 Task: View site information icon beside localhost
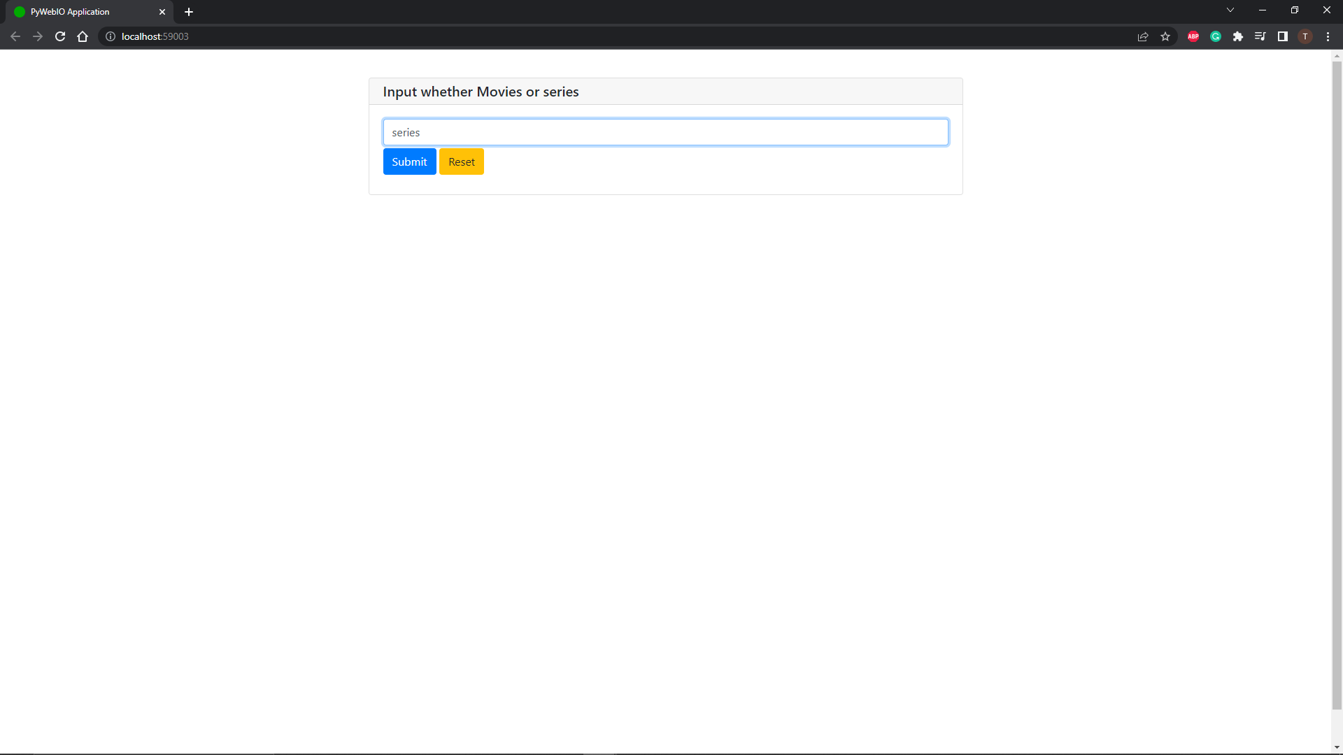[111, 36]
